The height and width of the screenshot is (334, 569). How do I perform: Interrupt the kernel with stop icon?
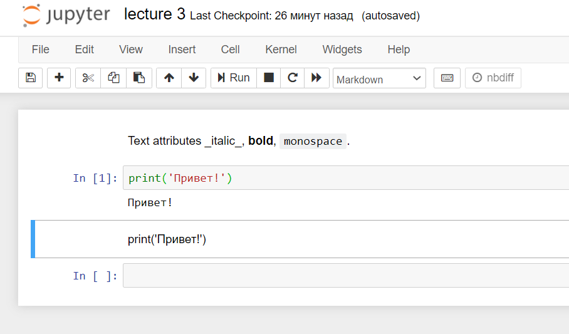[x=269, y=78]
